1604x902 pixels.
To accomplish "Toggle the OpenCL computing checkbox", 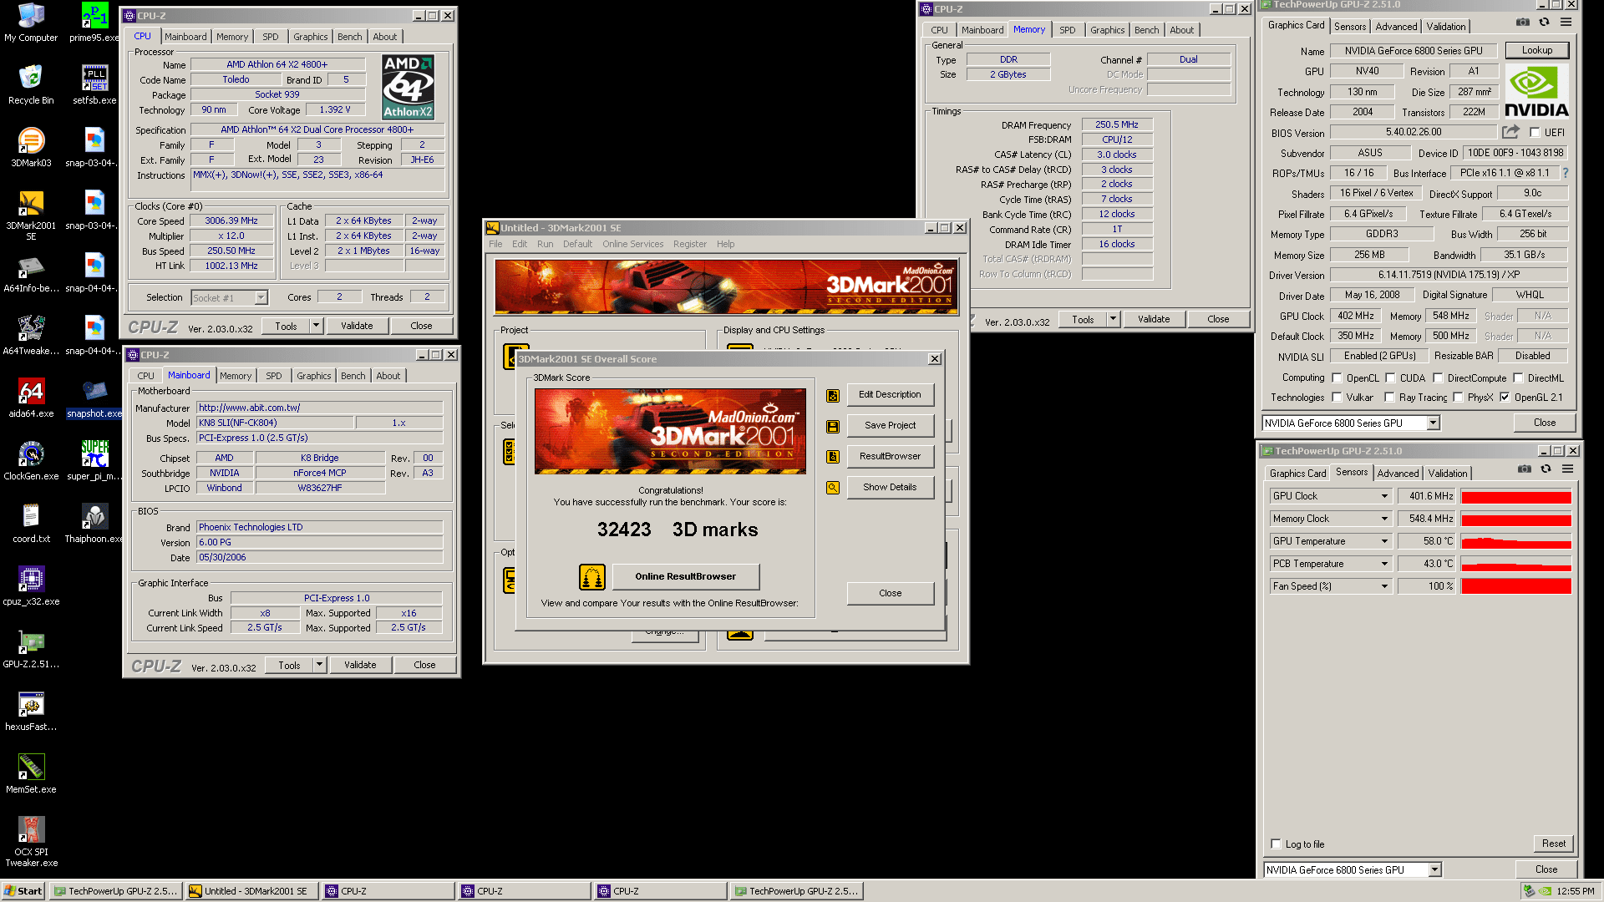I will point(1337,378).
